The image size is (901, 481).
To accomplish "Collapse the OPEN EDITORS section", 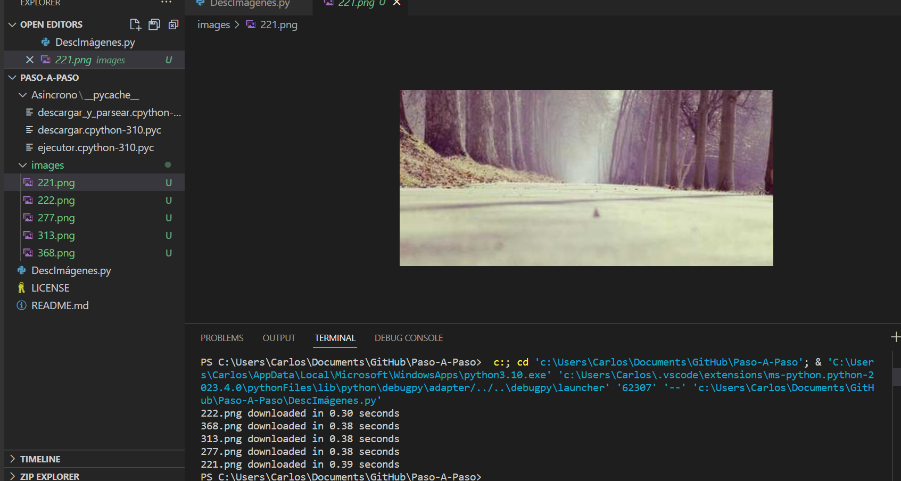I will (12, 24).
